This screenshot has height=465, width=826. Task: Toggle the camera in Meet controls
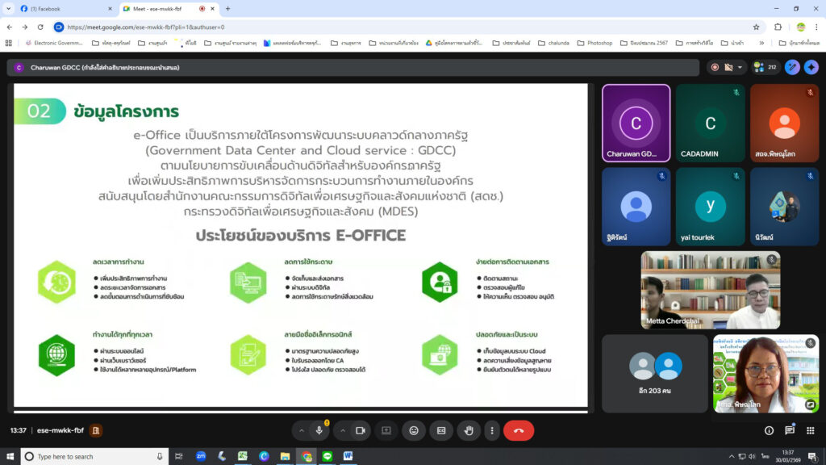(x=361, y=430)
